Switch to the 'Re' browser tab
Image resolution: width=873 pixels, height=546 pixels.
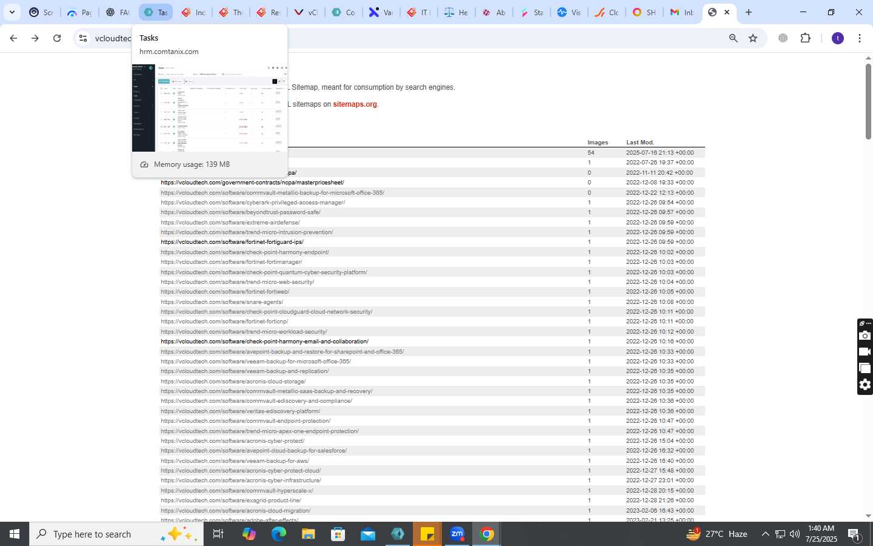[x=268, y=12]
